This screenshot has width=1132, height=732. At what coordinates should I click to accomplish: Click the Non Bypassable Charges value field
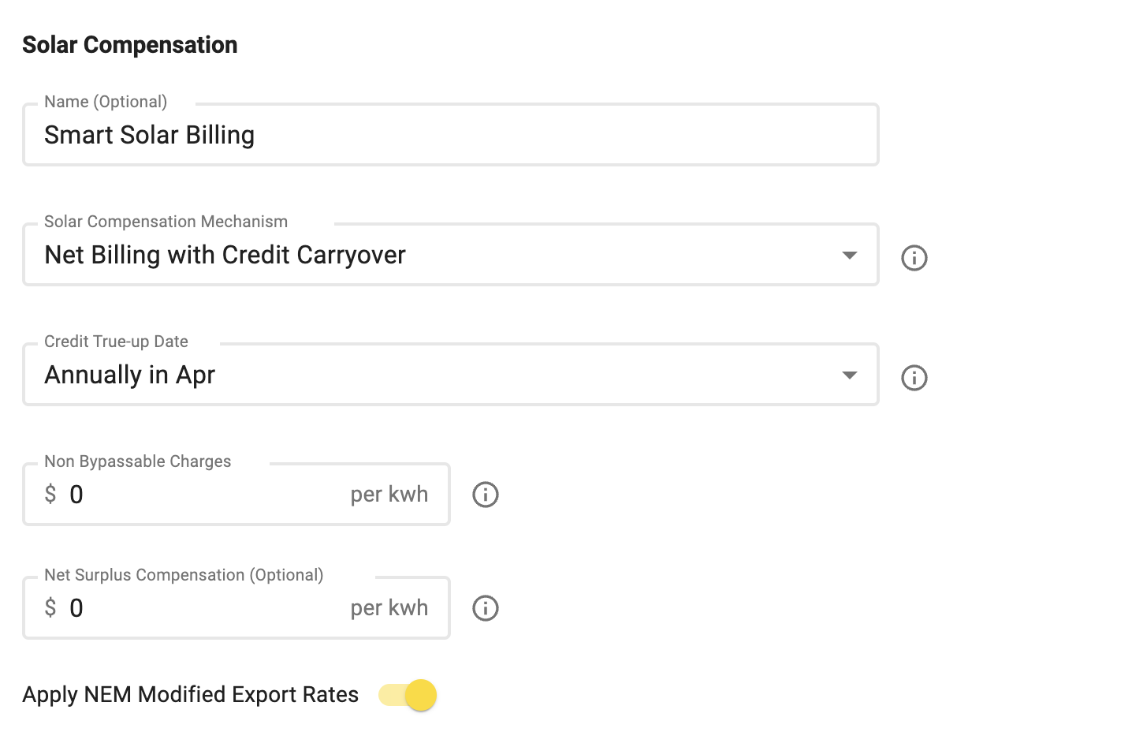click(236, 495)
